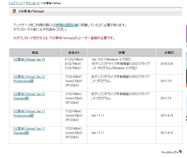Open CD革命/Virtual Ver.11 Standard版 link
Image resolution: width=187 pixels, height=158 pixels.
(x=29, y=131)
